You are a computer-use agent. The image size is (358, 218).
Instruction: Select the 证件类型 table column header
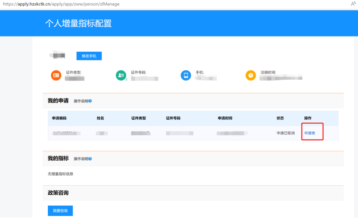[x=138, y=118]
